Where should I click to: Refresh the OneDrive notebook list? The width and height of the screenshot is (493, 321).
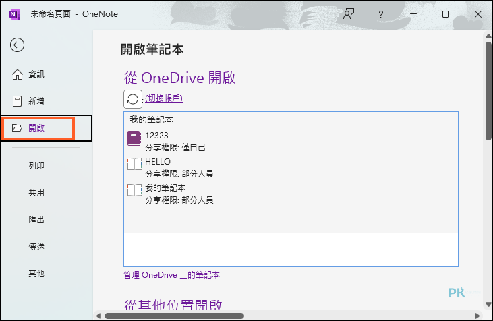(x=133, y=99)
